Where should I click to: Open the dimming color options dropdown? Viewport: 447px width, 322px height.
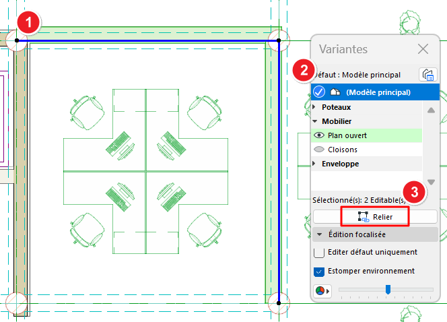(x=322, y=291)
